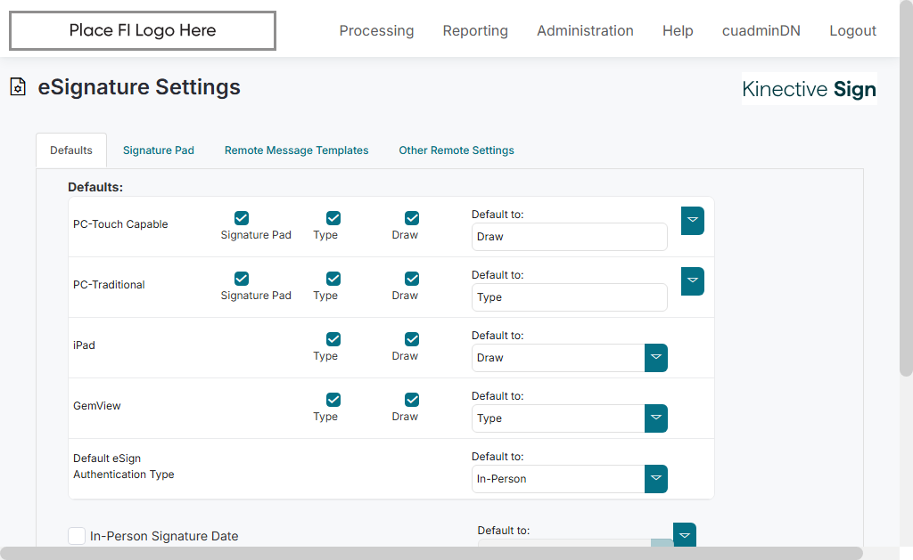The width and height of the screenshot is (913, 560).
Task: Click the cuadminDN user link
Action: point(761,31)
